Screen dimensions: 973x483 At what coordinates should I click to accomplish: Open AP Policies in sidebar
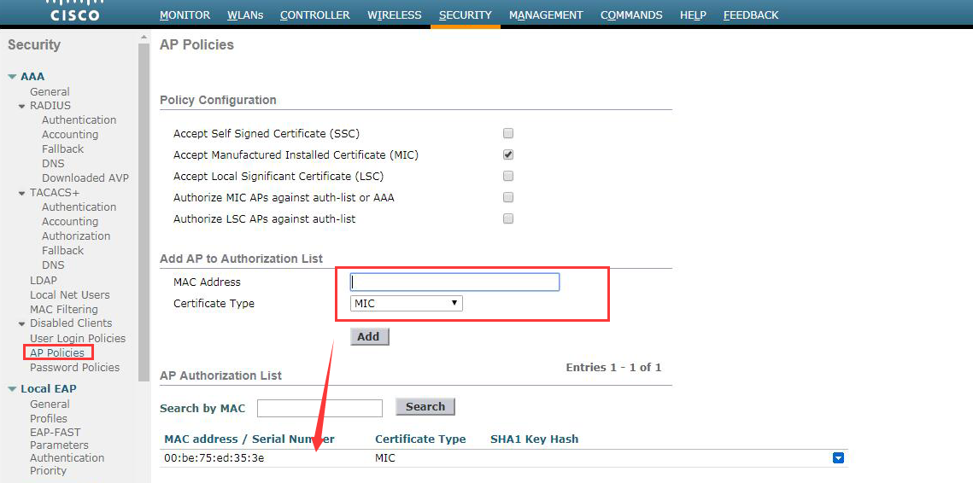click(57, 352)
